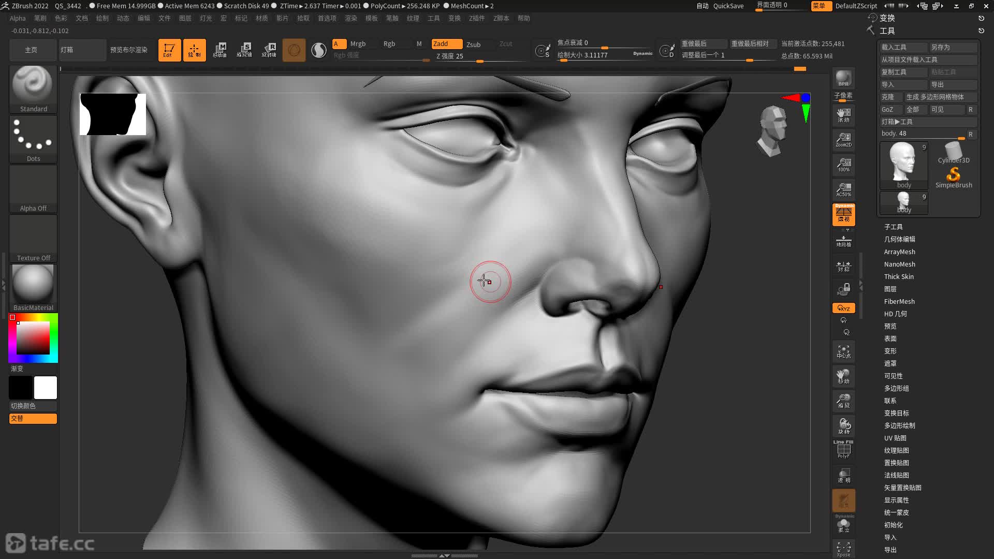Click the Zoom2D icon

[x=843, y=140]
